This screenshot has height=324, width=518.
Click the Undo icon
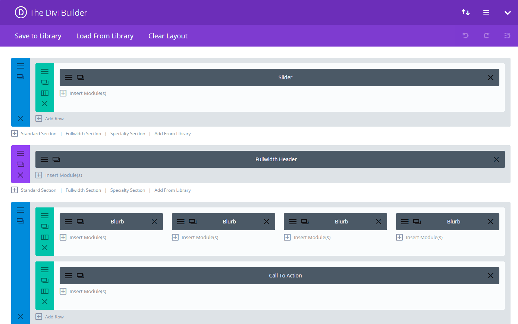[x=465, y=35]
